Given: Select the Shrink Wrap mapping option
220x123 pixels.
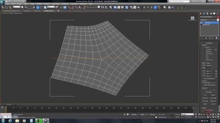Looking at the screenshot, I should (x=205, y=54).
